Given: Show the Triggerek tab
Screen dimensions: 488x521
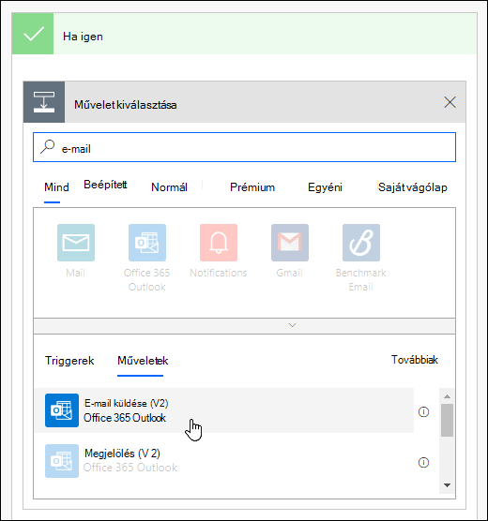Looking at the screenshot, I should click(x=69, y=361).
